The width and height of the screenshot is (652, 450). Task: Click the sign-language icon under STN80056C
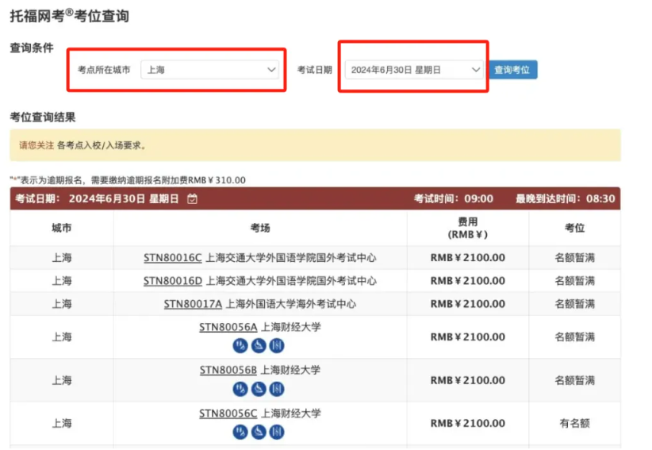tap(240, 432)
